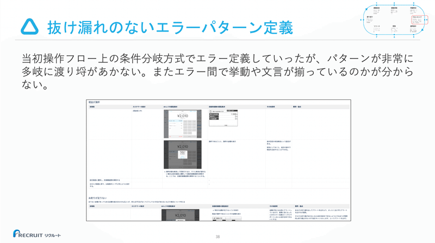
Task: Click the カスタマーの動き column header in the upper table
Action: coord(139,107)
